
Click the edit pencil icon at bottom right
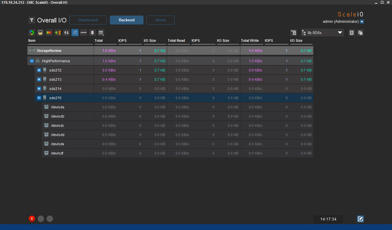360,219
